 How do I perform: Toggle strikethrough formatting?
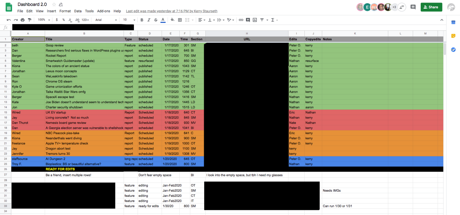156,20
